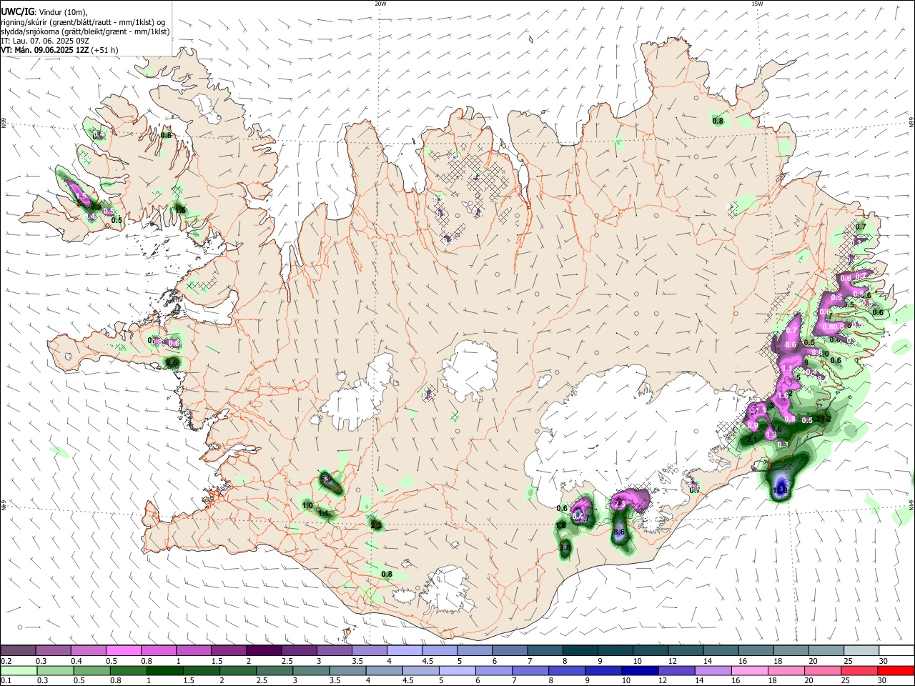Viewport: 915px width, 686px height.
Task: Click the '2.1' precipitation value on the map
Action: (752, 440)
